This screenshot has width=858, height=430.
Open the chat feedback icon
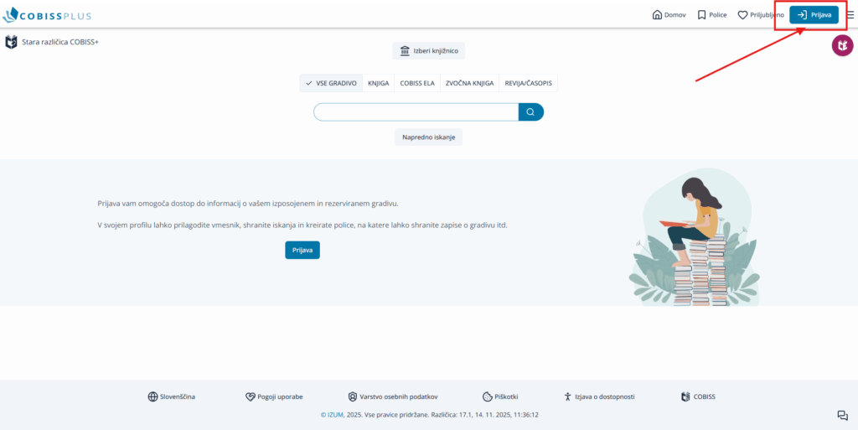842,416
